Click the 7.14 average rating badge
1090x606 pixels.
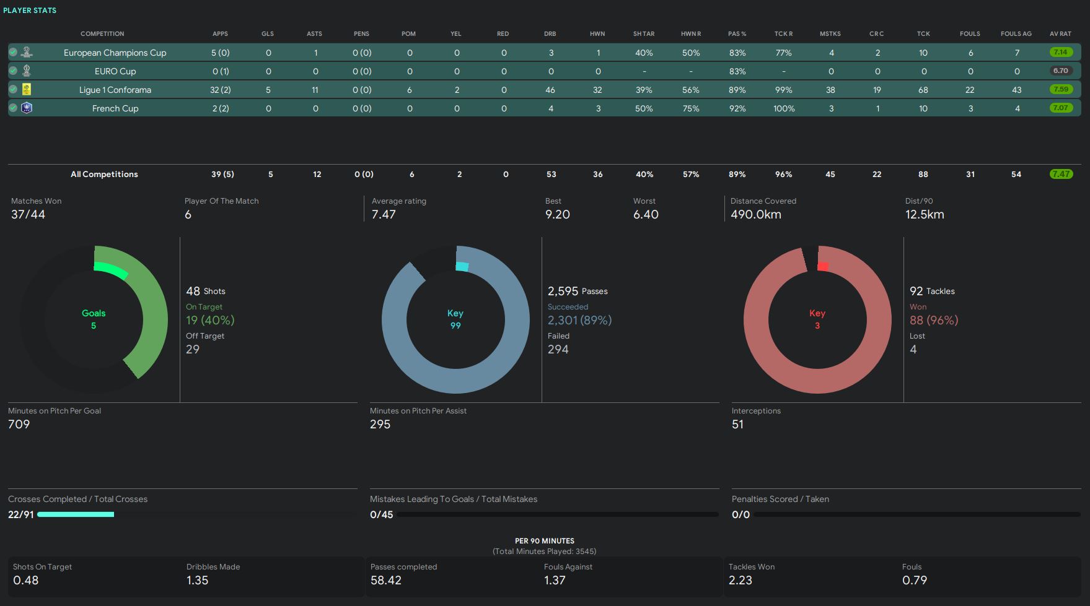coord(1060,52)
